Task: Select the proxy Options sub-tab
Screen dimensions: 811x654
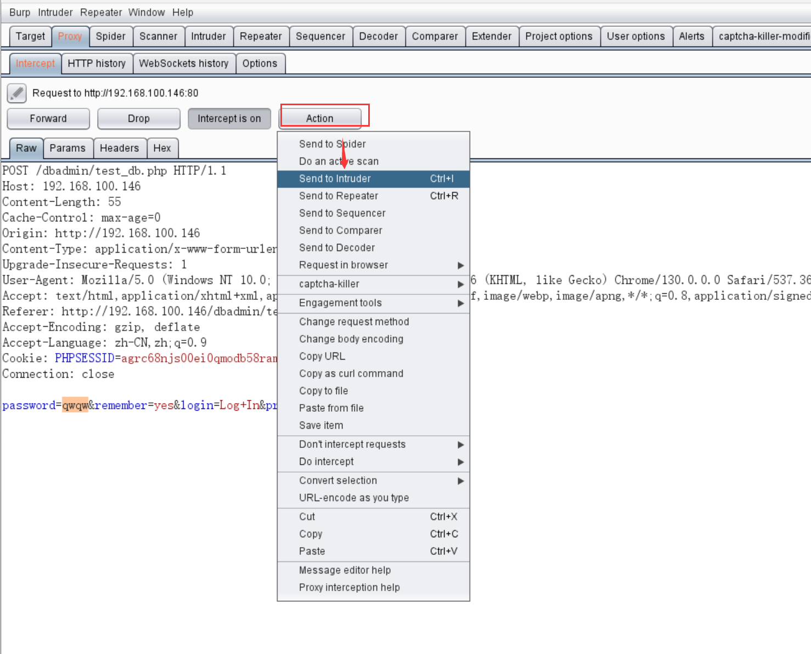Action: tap(260, 64)
